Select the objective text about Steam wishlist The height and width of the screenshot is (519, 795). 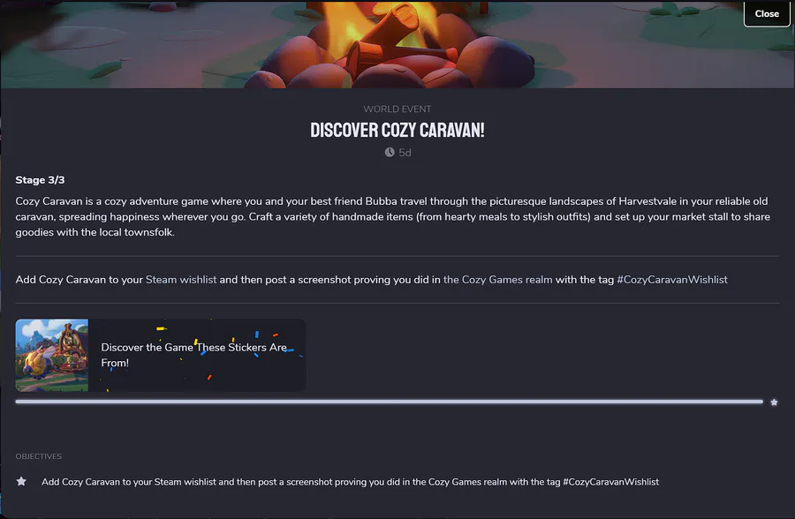pyautogui.click(x=350, y=482)
